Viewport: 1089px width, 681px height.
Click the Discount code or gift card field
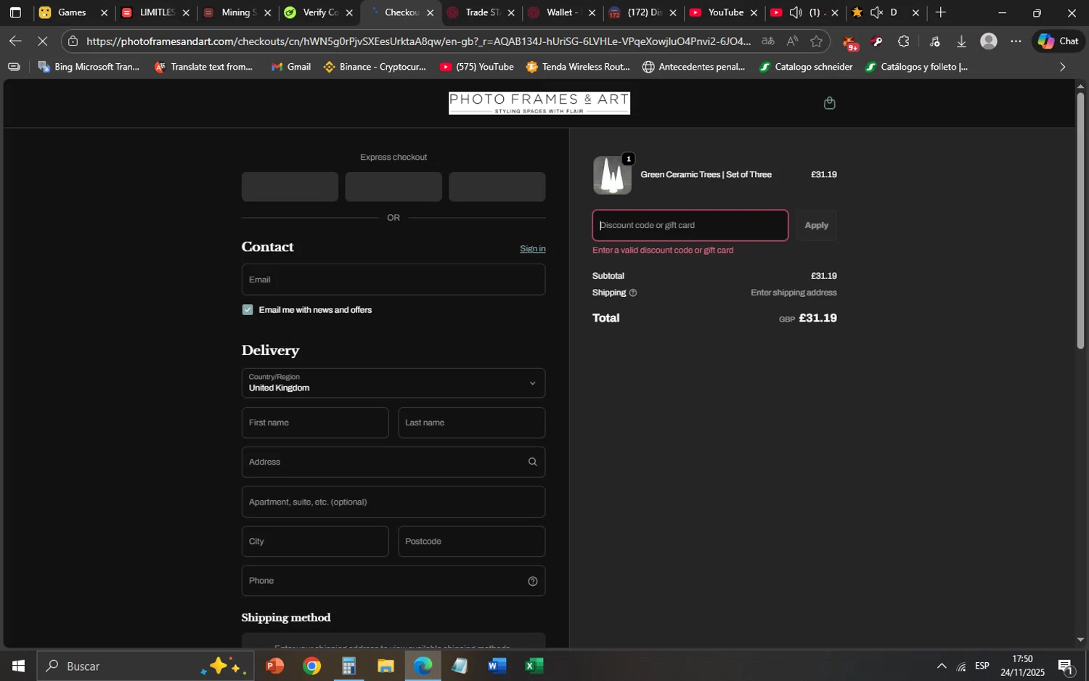(x=690, y=225)
